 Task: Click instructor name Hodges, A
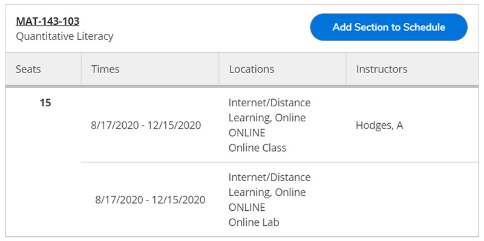pyautogui.click(x=379, y=126)
